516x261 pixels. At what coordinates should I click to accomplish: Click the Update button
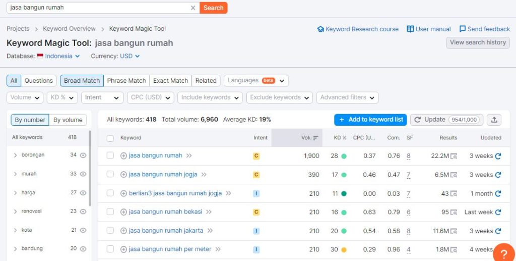446,120
